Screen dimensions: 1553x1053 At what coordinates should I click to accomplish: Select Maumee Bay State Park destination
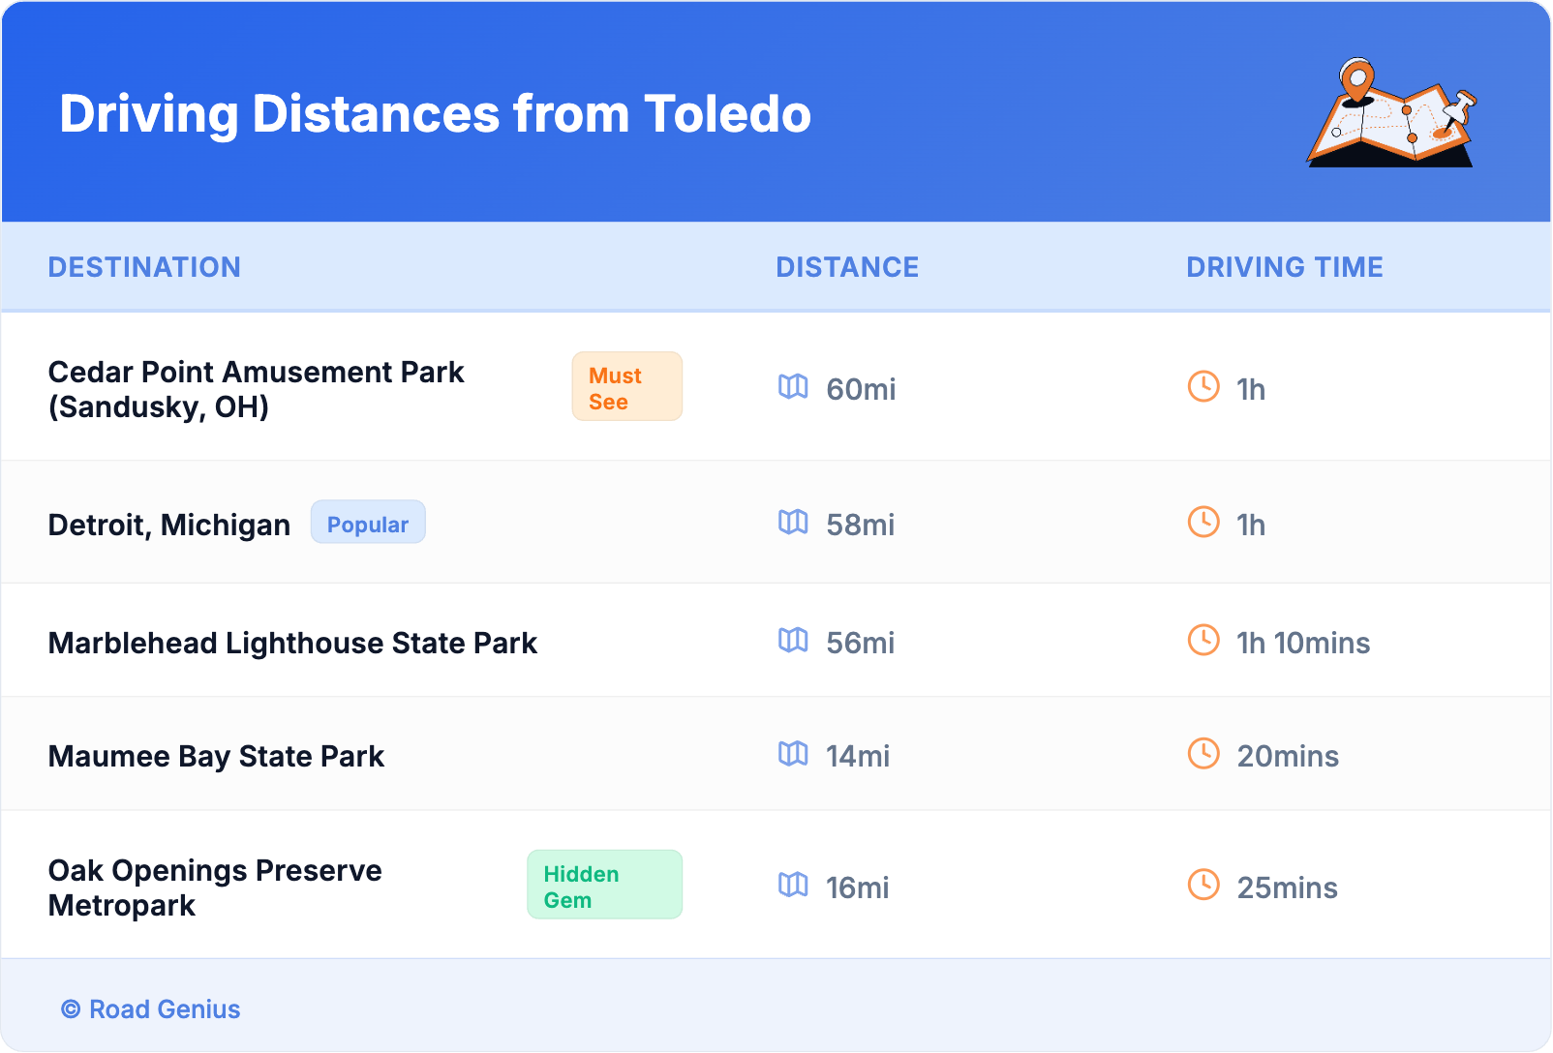pos(216,757)
